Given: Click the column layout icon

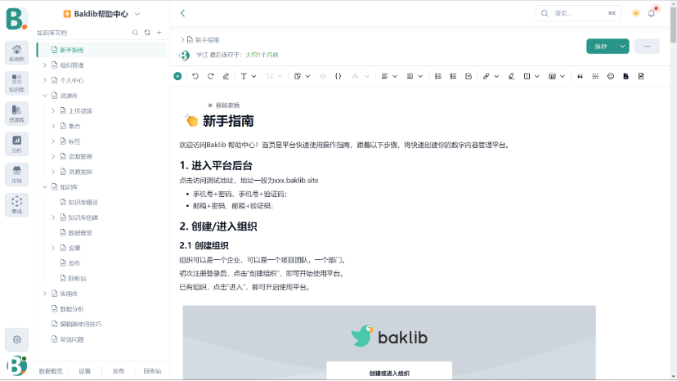Looking at the screenshot, I should pos(527,76).
